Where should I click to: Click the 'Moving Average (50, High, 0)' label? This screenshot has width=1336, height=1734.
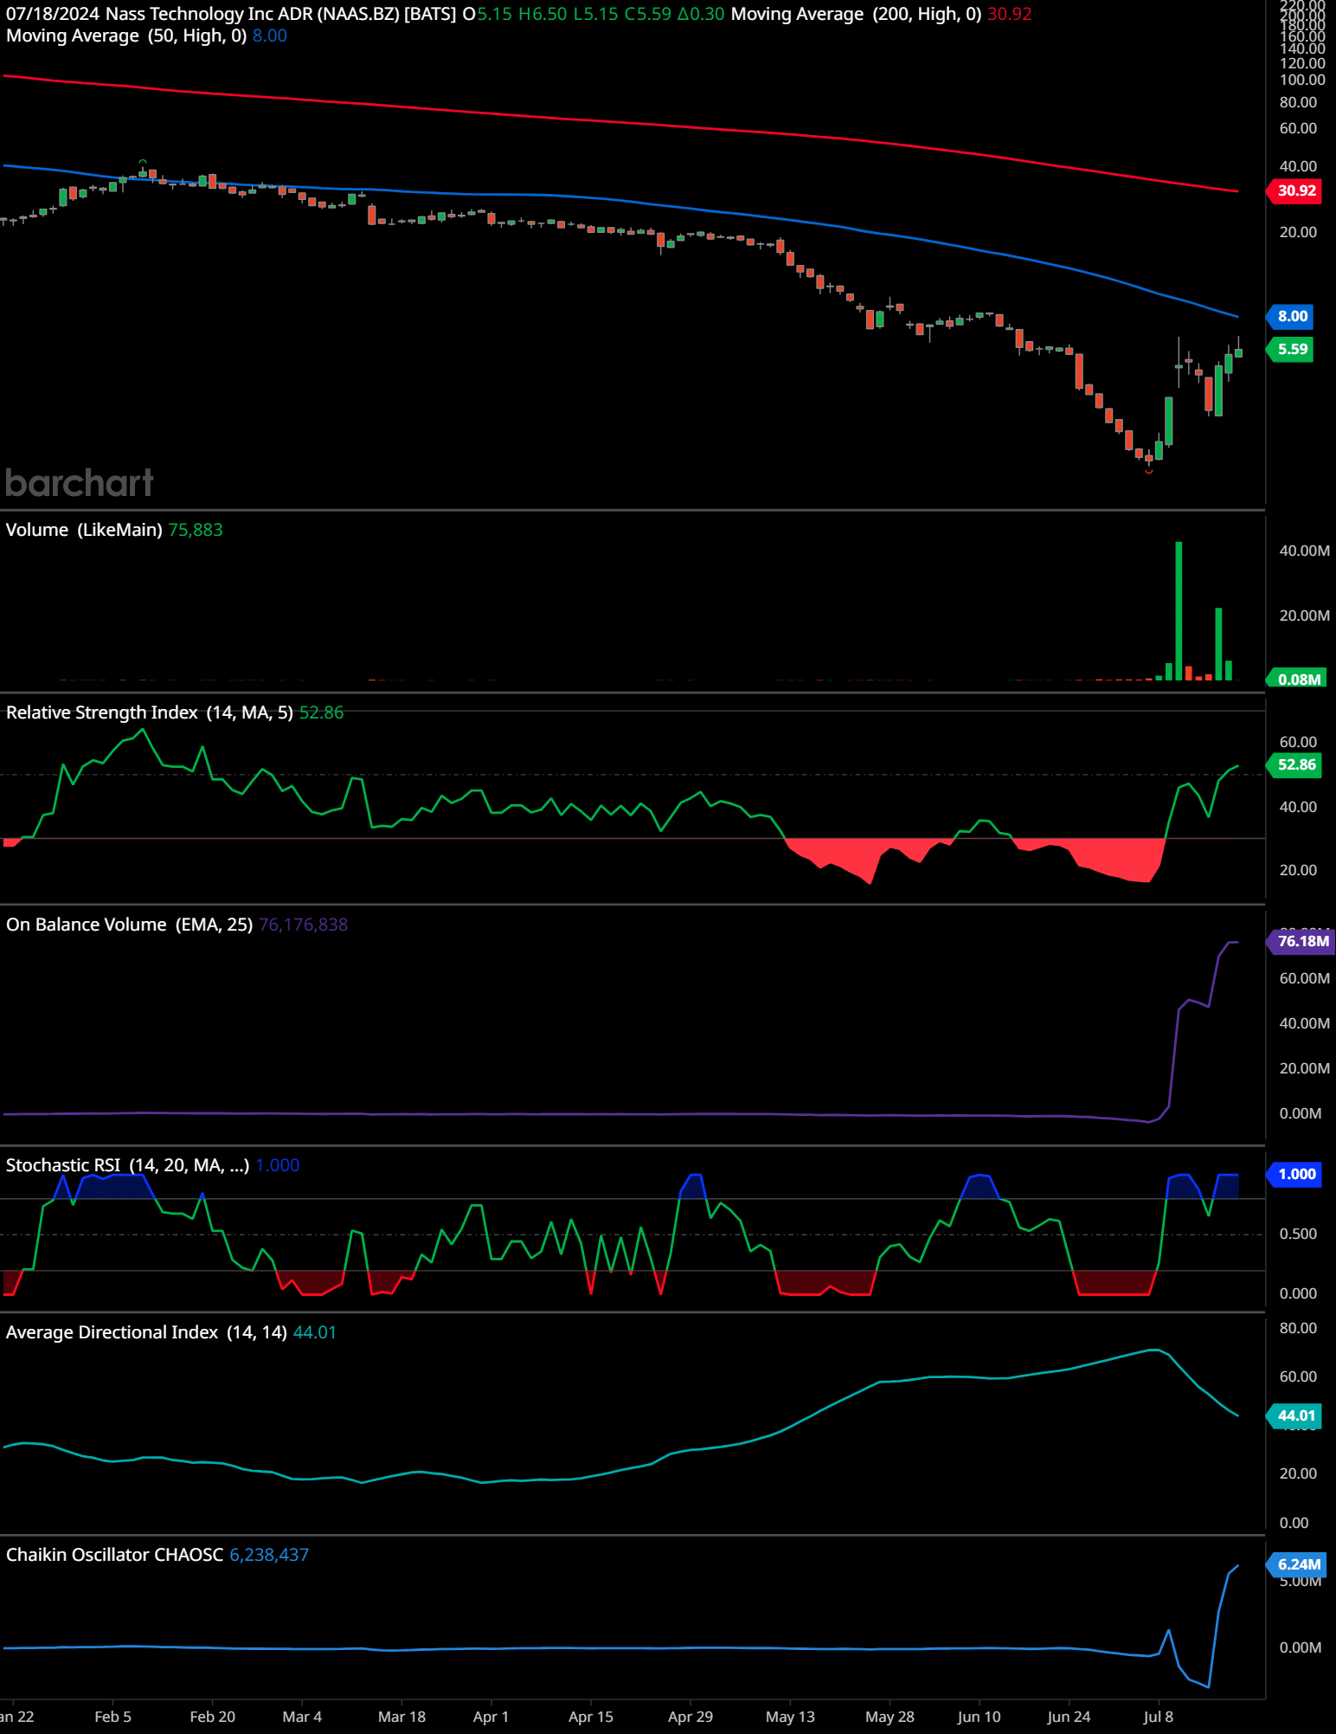126,35
